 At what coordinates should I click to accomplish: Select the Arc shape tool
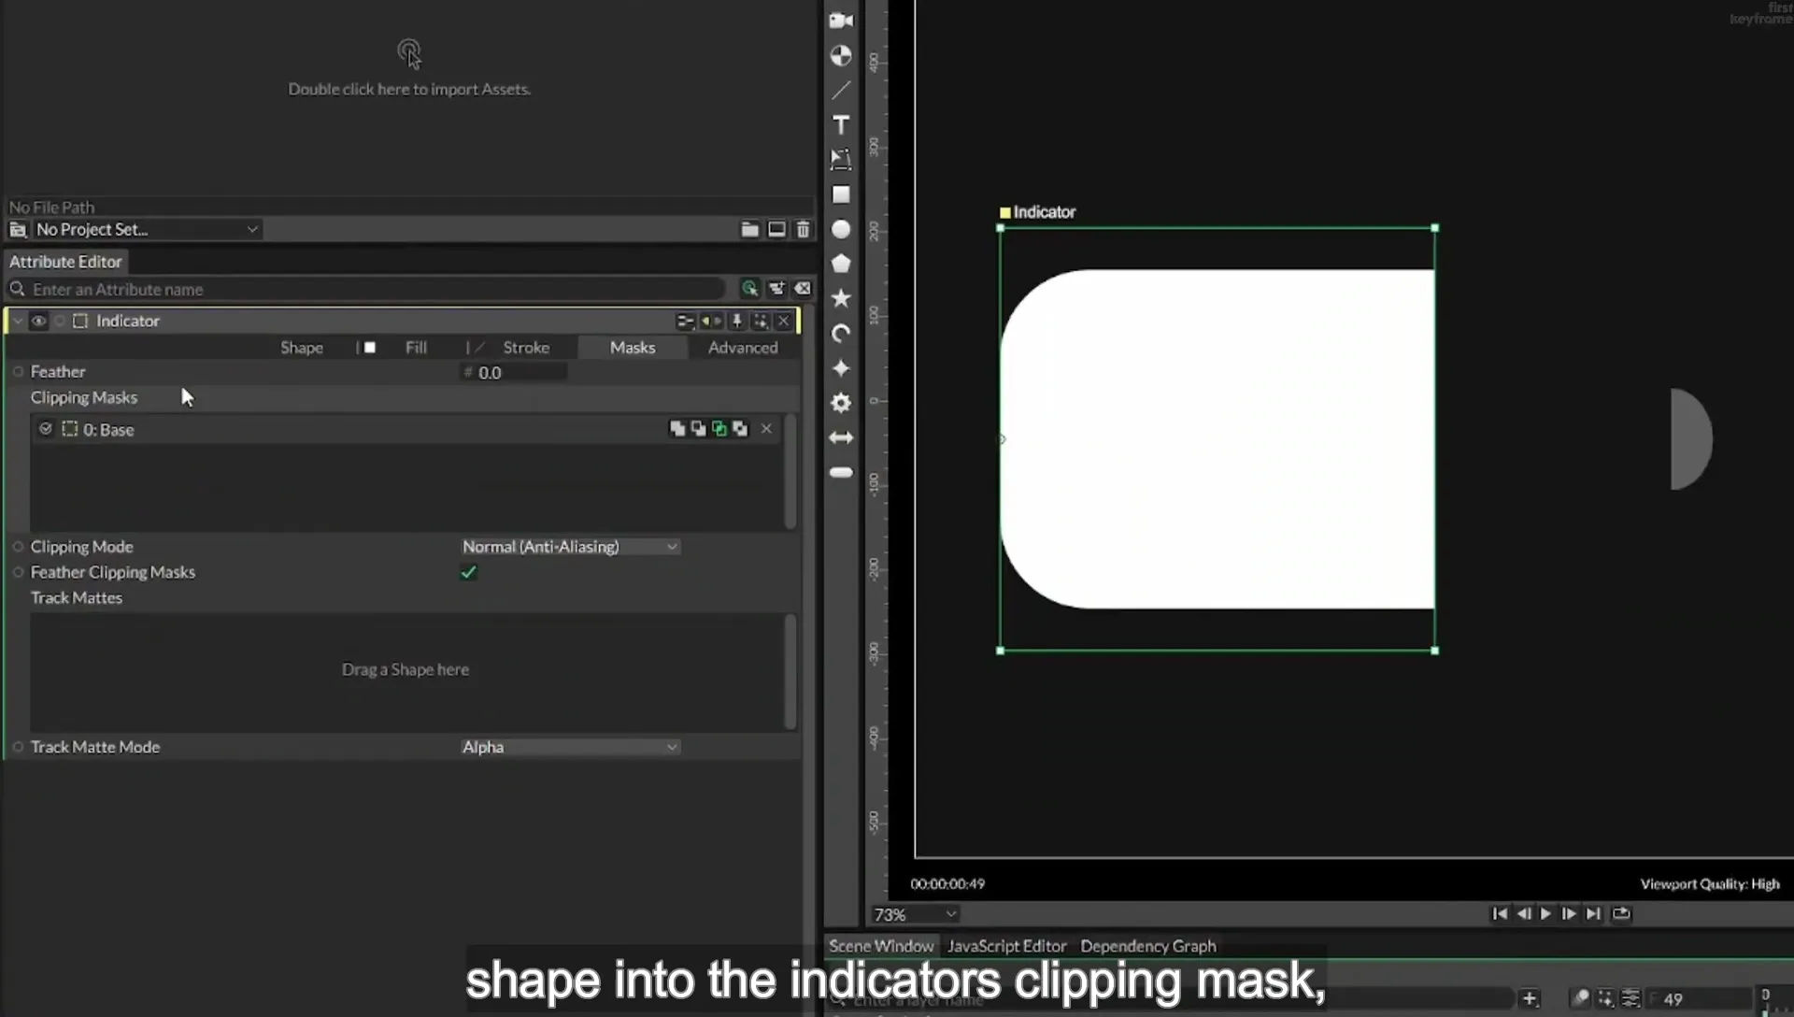841,334
